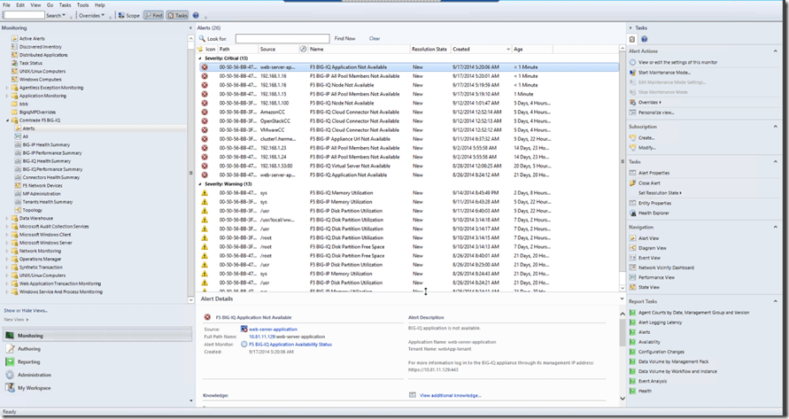Click the Close Alert task icon

[x=632, y=182]
